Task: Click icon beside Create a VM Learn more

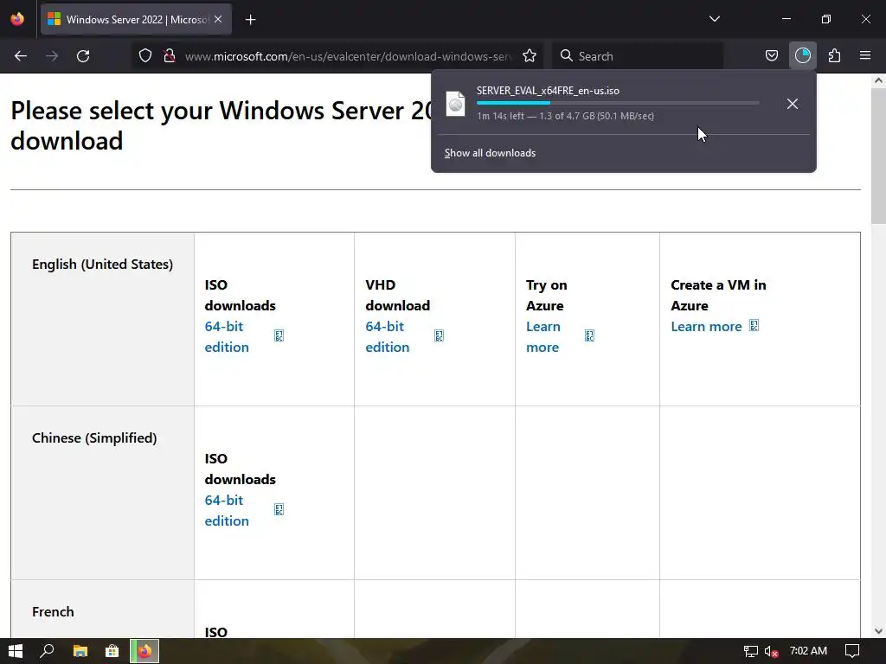Action: [754, 326]
